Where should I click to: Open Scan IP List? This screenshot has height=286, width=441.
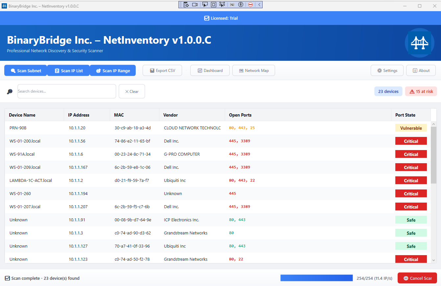pos(68,71)
